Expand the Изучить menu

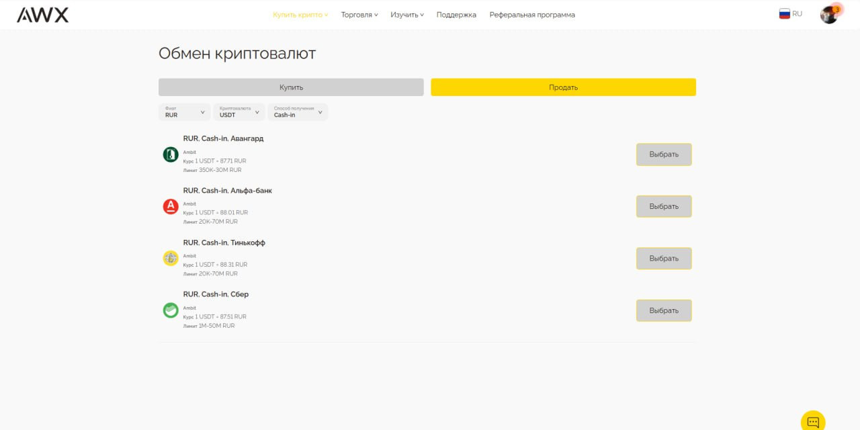click(406, 15)
